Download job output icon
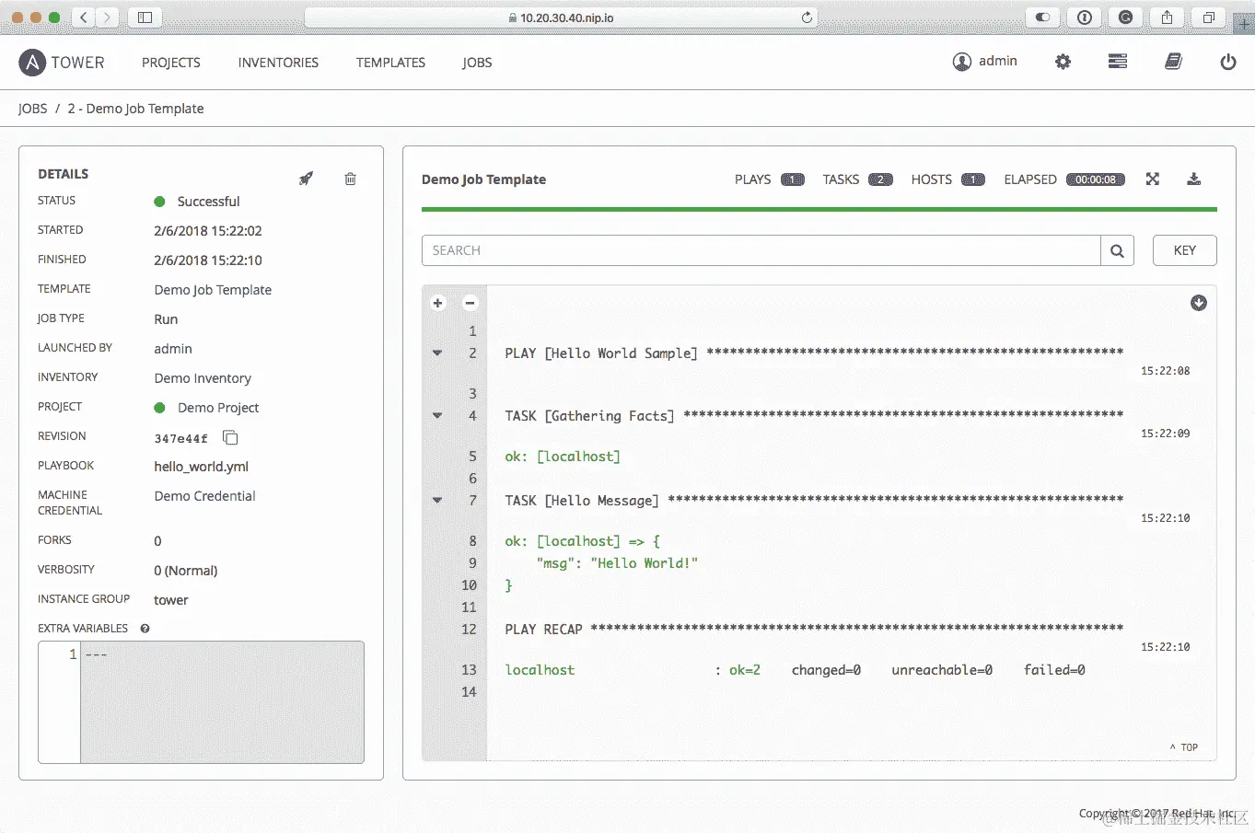 (x=1193, y=179)
